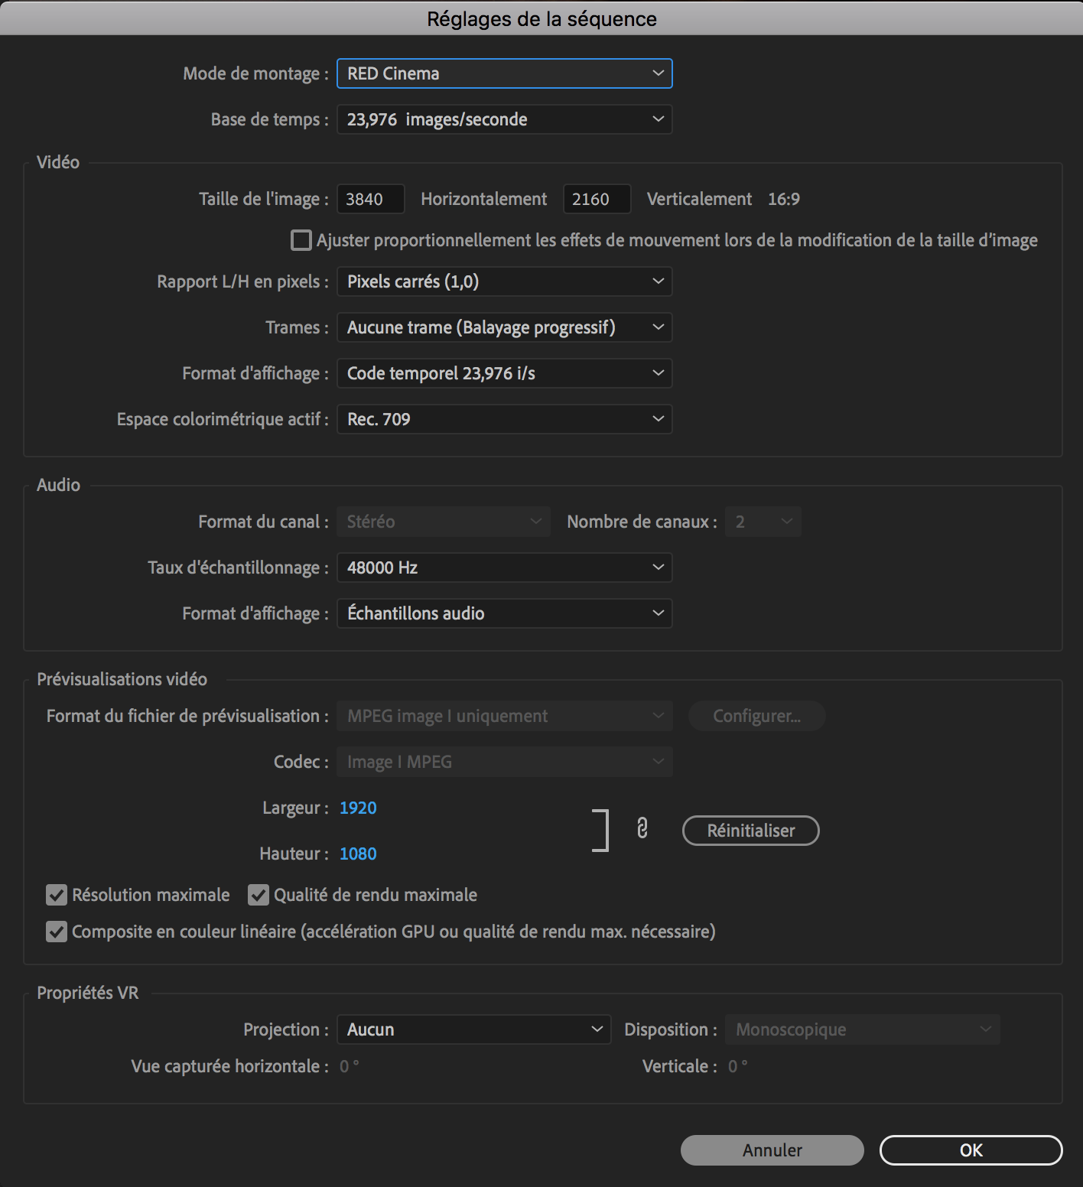Click the vertical frame size field 2160

pyautogui.click(x=596, y=199)
